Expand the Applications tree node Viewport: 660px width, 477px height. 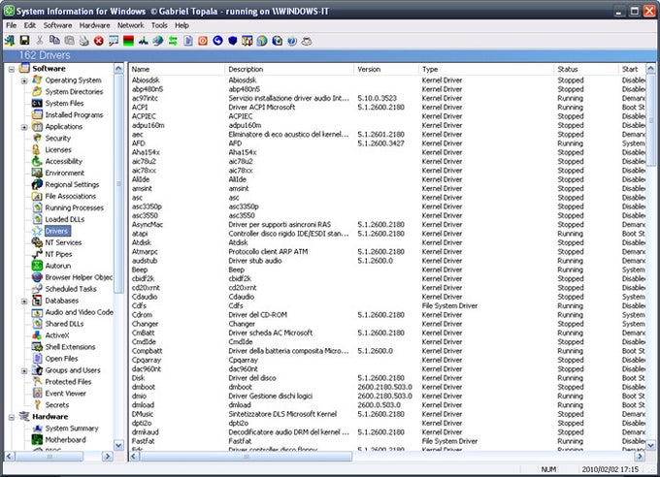click(x=24, y=127)
